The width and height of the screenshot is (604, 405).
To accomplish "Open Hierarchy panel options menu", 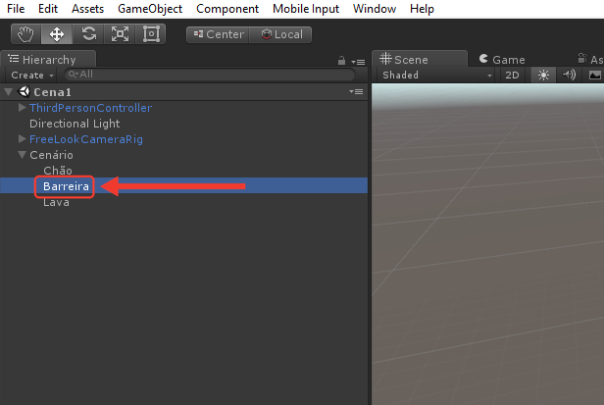I will 358,62.
